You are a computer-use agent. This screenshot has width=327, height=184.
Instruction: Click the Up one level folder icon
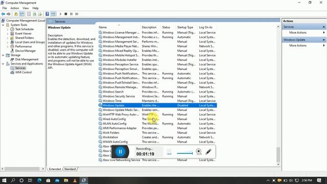(x=16, y=14)
